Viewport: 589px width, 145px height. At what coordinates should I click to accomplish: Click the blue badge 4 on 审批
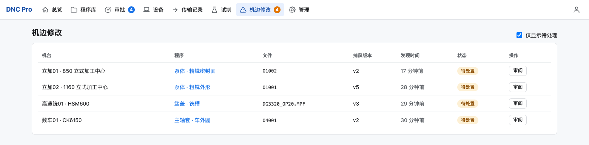tap(131, 10)
